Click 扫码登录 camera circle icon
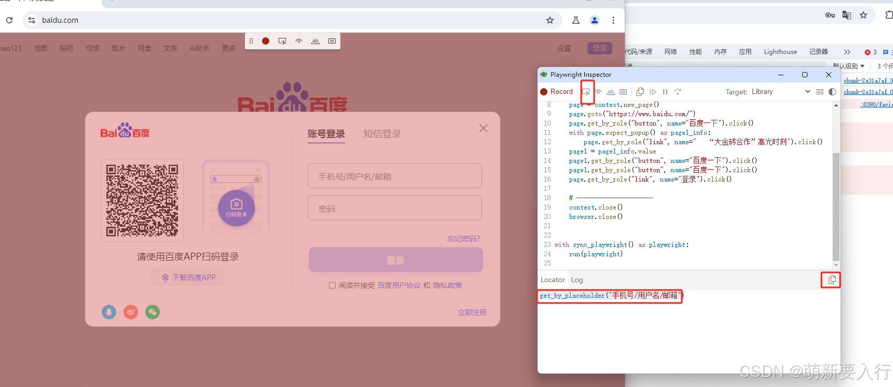Image resolution: width=893 pixels, height=387 pixels. point(237,209)
